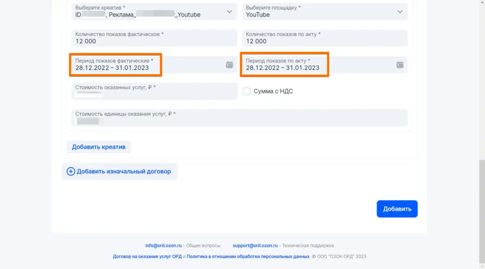Open calendar for actual impressions period
The height and width of the screenshot is (269, 485).
(229, 65)
